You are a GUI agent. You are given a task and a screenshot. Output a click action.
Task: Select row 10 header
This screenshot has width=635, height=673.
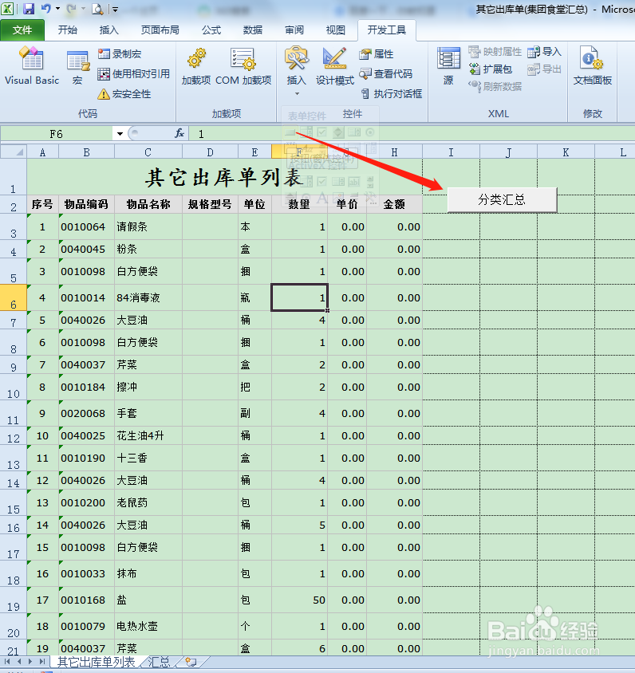[x=14, y=387]
